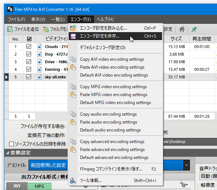Image resolution: width=217 pixels, height=190 pixels.
Task: Click the gear settings icon near the bottom
Action: tap(184, 185)
